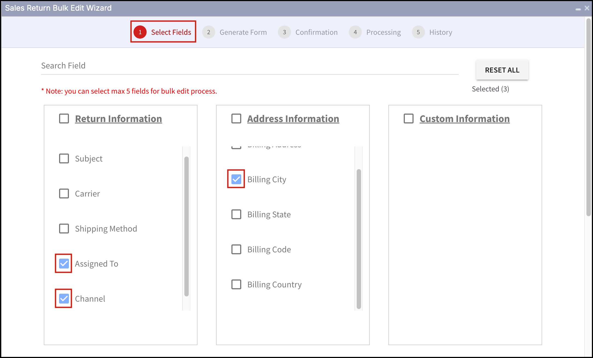Click the step 4 circle icon

click(x=355, y=32)
